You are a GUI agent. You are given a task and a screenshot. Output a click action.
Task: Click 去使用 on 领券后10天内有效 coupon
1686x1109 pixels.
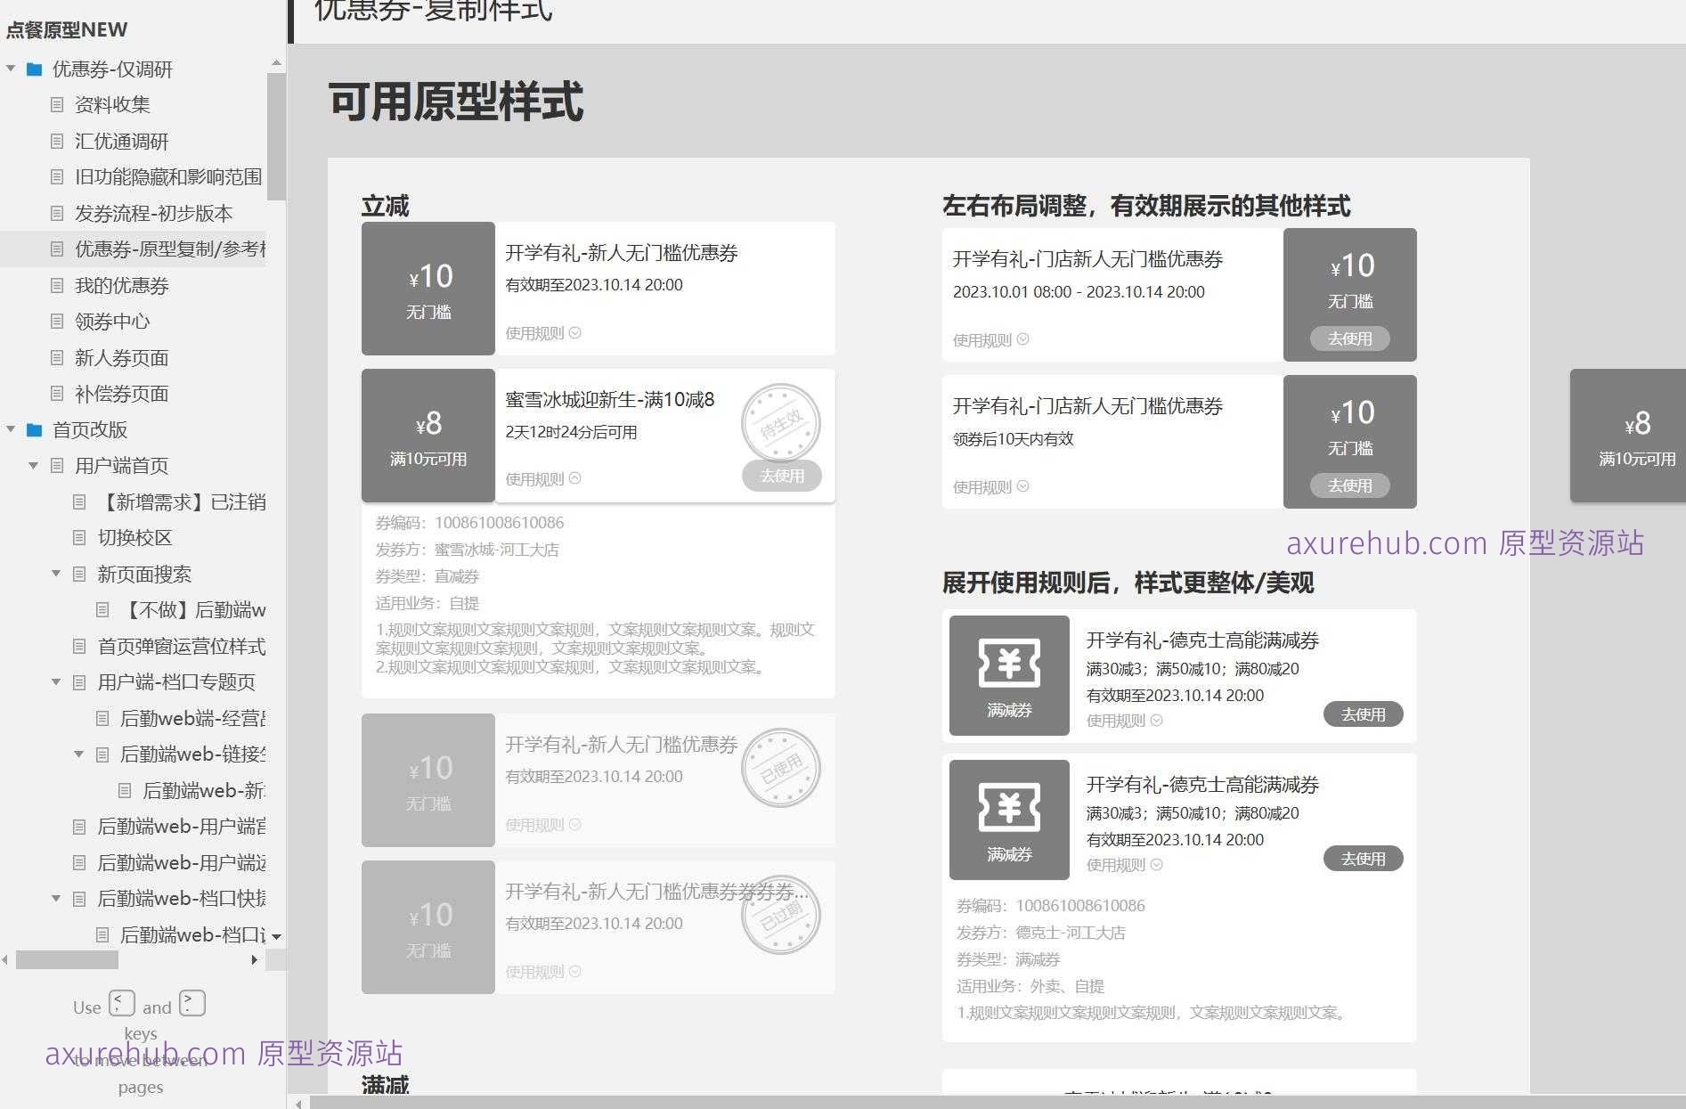point(1350,485)
